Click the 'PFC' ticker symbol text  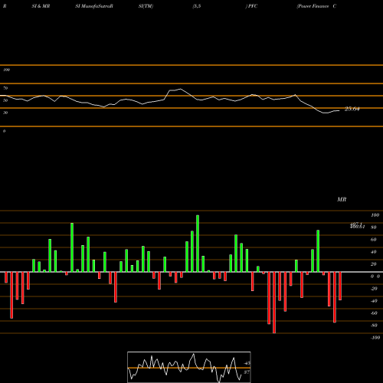click(253, 6)
